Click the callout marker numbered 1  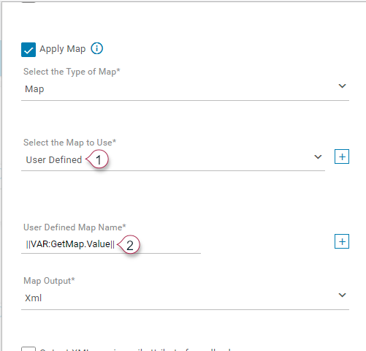point(97,159)
